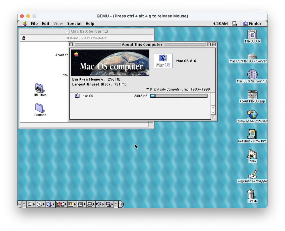Click the printer icon in the menu bar
The image size is (285, 231).
[x=234, y=24]
